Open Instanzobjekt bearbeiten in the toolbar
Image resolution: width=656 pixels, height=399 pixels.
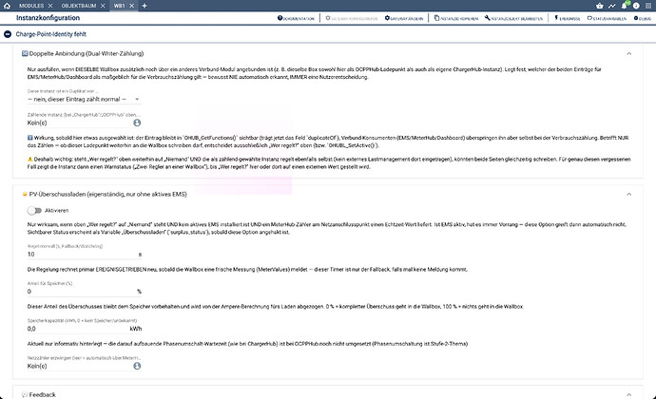click(513, 18)
